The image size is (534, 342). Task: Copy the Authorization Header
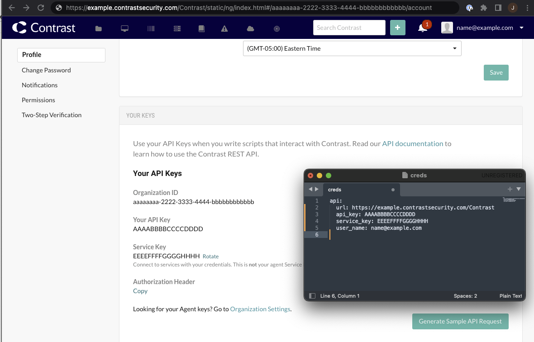[140, 291]
